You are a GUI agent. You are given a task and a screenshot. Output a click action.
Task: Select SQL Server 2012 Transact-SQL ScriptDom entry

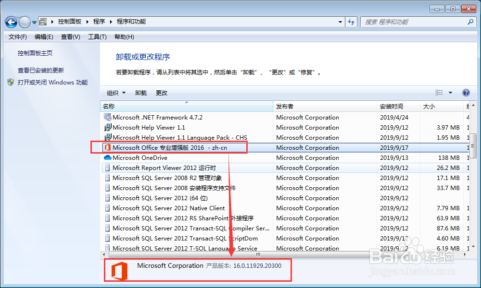pyautogui.click(x=185, y=239)
